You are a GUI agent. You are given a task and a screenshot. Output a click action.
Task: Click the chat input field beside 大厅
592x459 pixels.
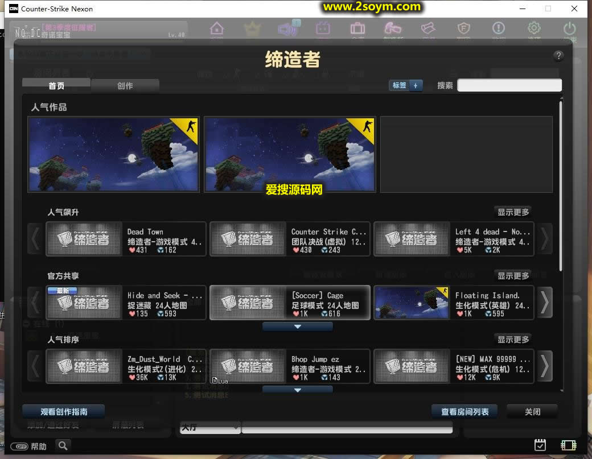[x=347, y=428]
